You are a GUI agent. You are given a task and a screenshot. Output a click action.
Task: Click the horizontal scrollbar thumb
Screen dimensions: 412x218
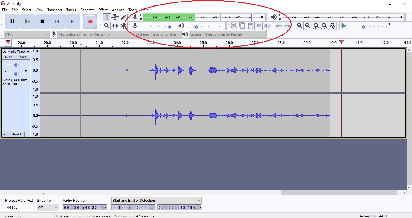[x=339, y=193]
